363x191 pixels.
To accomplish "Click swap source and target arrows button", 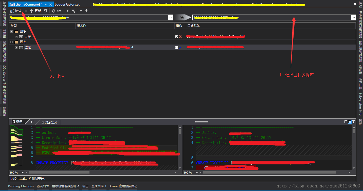I will coord(182,17).
